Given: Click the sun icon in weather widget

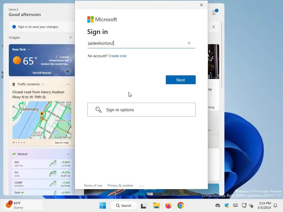Looking at the screenshot, I should click(17, 60).
